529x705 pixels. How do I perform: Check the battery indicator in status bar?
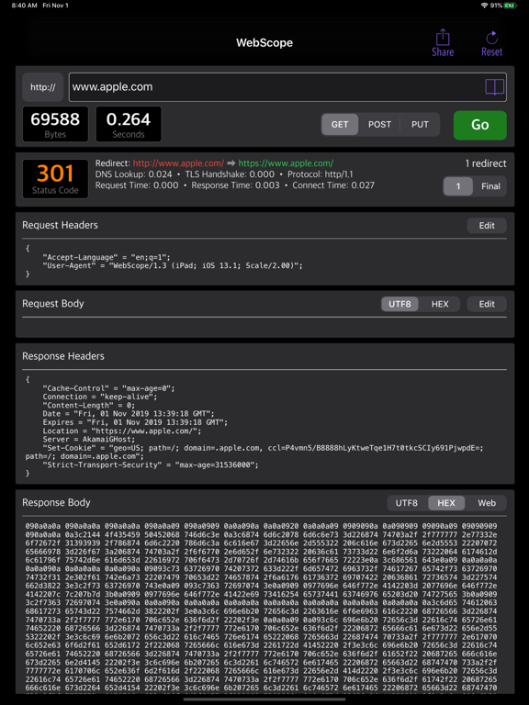coord(510,6)
